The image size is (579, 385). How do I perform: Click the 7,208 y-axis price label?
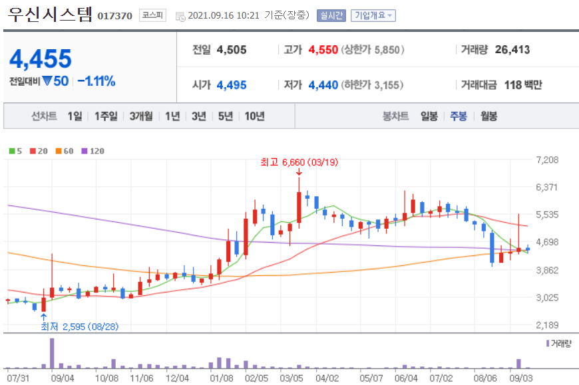pyautogui.click(x=547, y=160)
